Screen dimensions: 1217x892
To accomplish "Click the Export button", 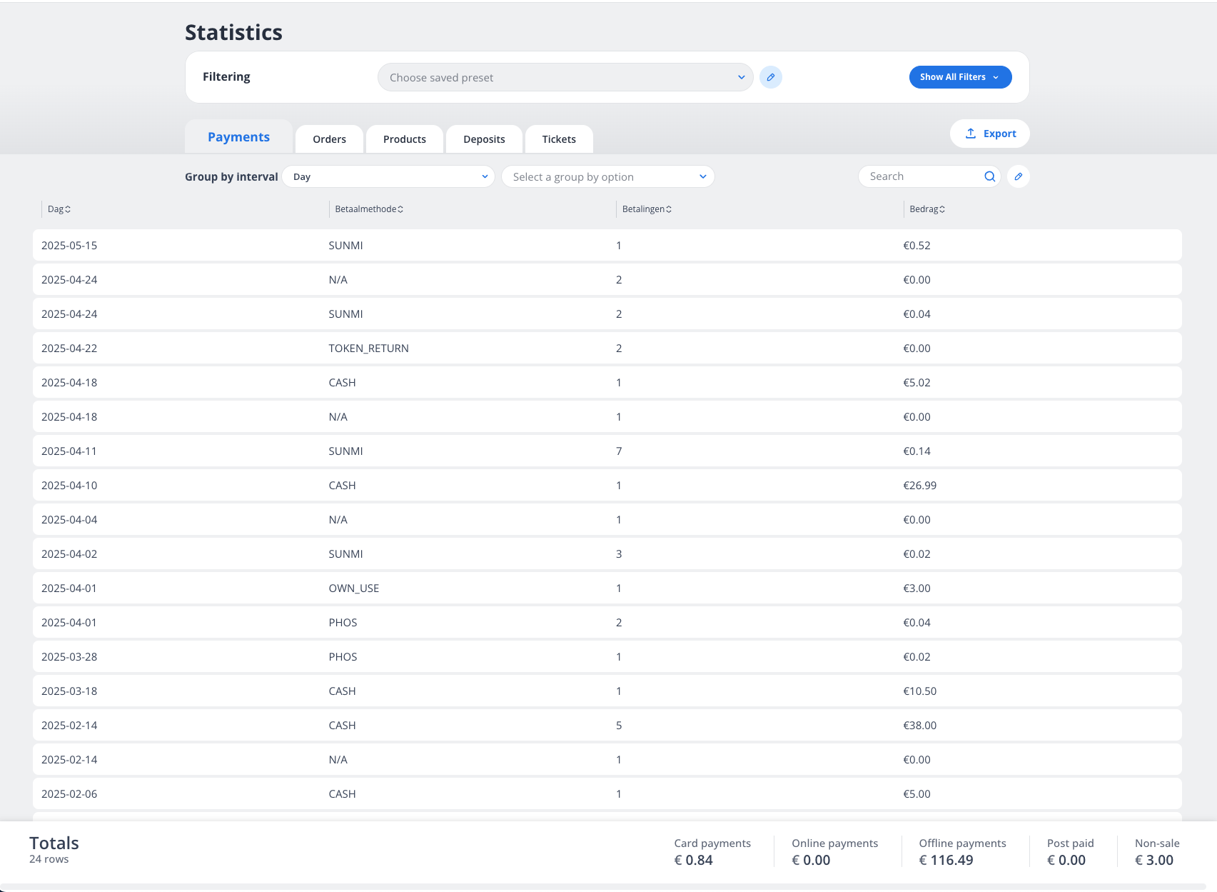I will [989, 133].
